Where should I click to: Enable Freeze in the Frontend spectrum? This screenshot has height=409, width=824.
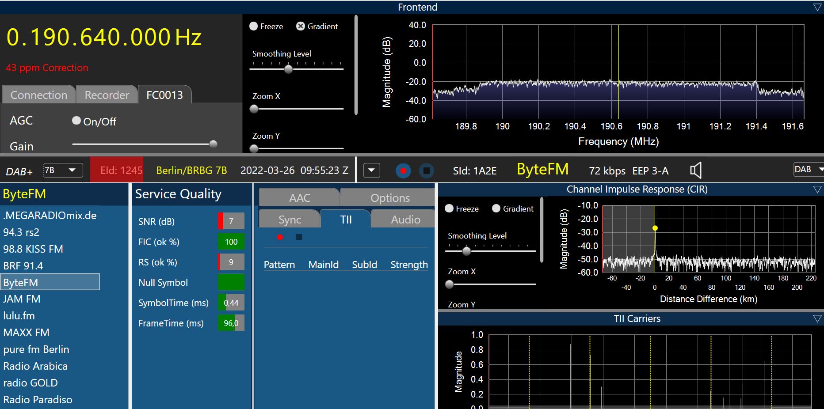tap(254, 27)
